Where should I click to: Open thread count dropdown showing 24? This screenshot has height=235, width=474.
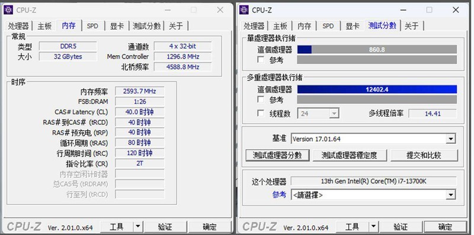318,114
